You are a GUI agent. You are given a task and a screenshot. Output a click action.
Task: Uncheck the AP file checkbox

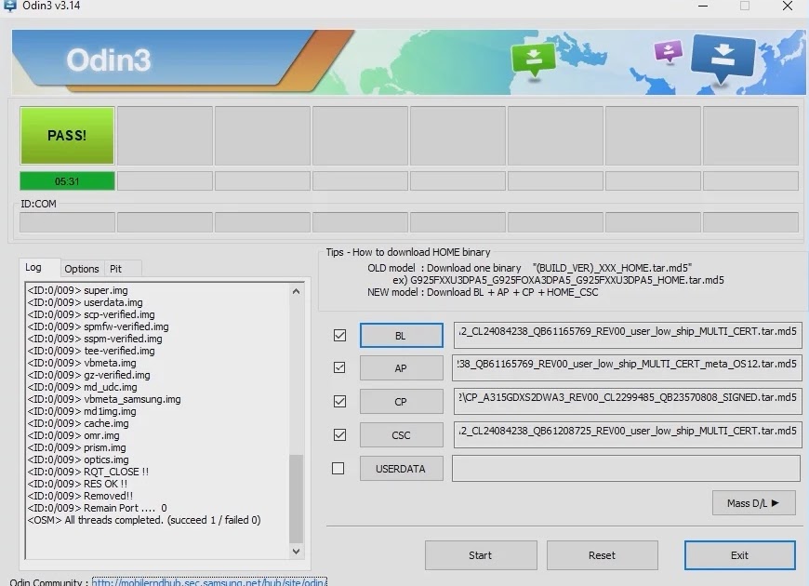(x=339, y=367)
